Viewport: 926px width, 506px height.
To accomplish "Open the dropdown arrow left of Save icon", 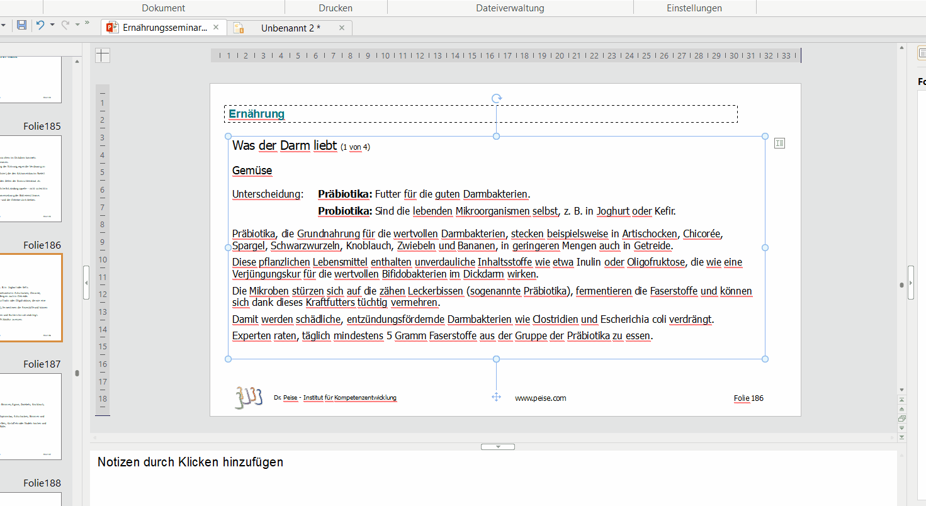I will [x=4, y=25].
